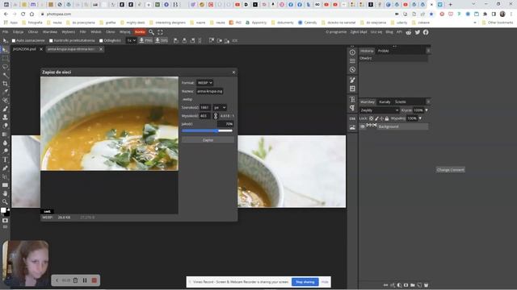Toggle lock position icon
517x290 pixels.
[x=381, y=118]
